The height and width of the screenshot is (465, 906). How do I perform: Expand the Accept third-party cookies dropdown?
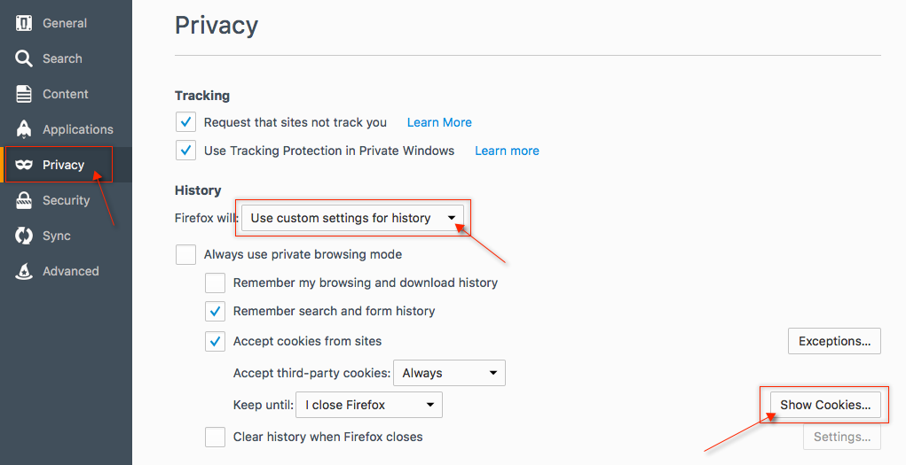[x=449, y=373]
